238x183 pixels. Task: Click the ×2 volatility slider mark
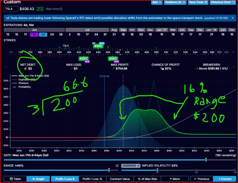coord(196,172)
